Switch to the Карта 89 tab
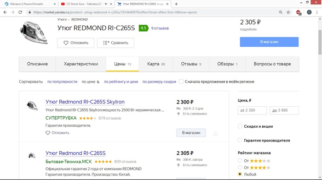The width and height of the screenshot is (322, 180). [x=156, y=64]
